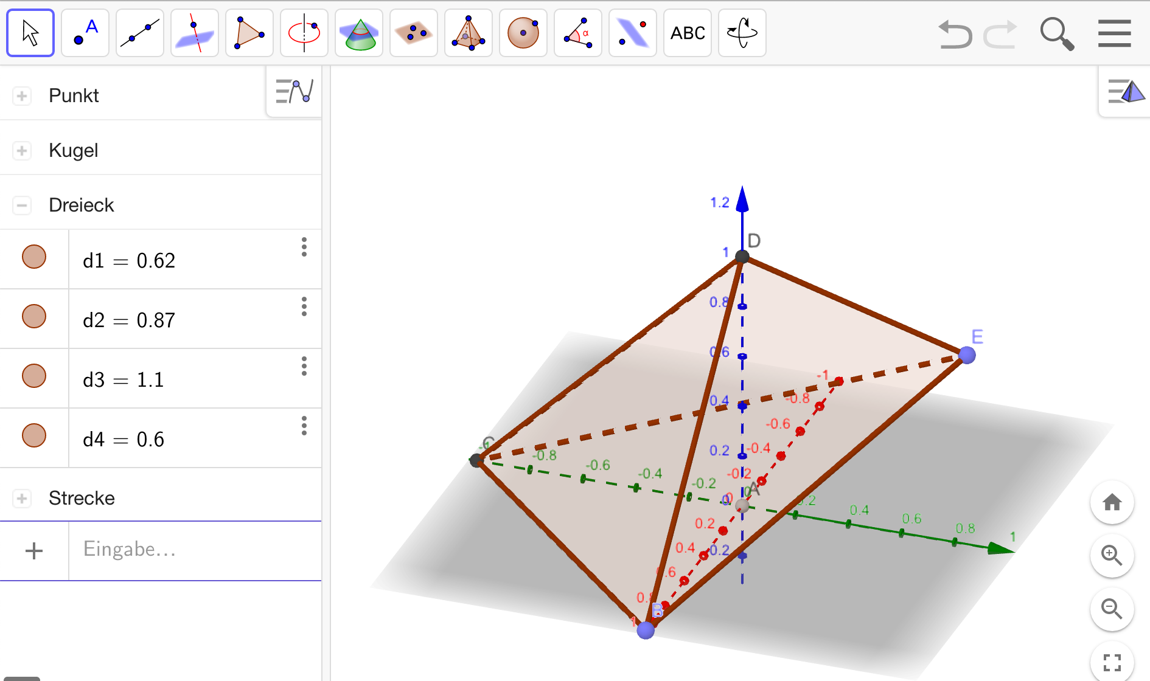Select the Line tool
The image size is (1150, 681).
coord(139,33)
